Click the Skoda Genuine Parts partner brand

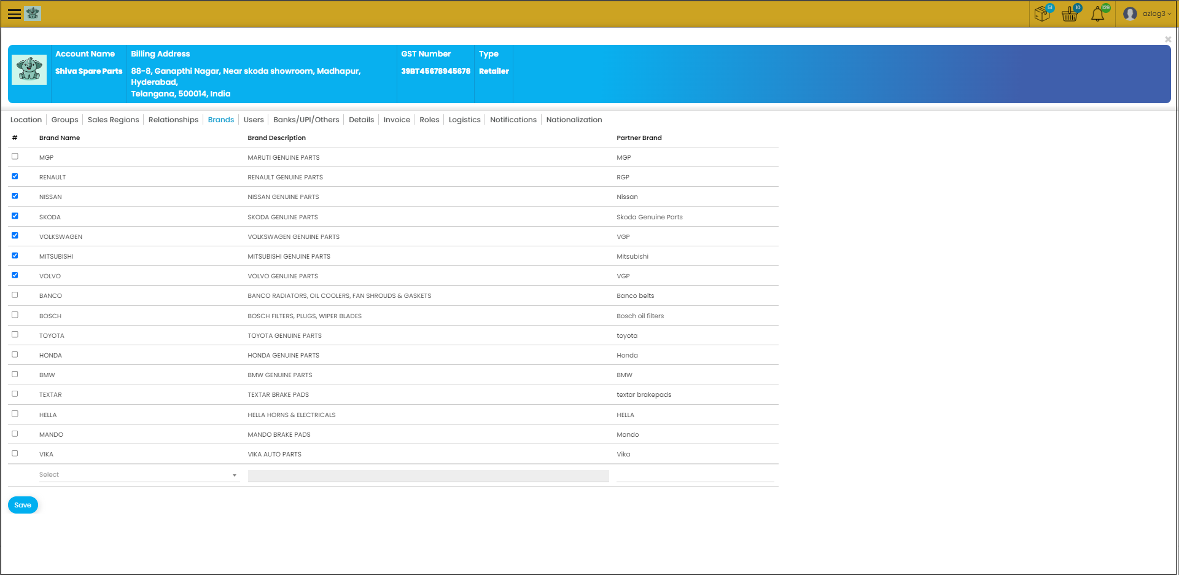[x=650, y=217]
